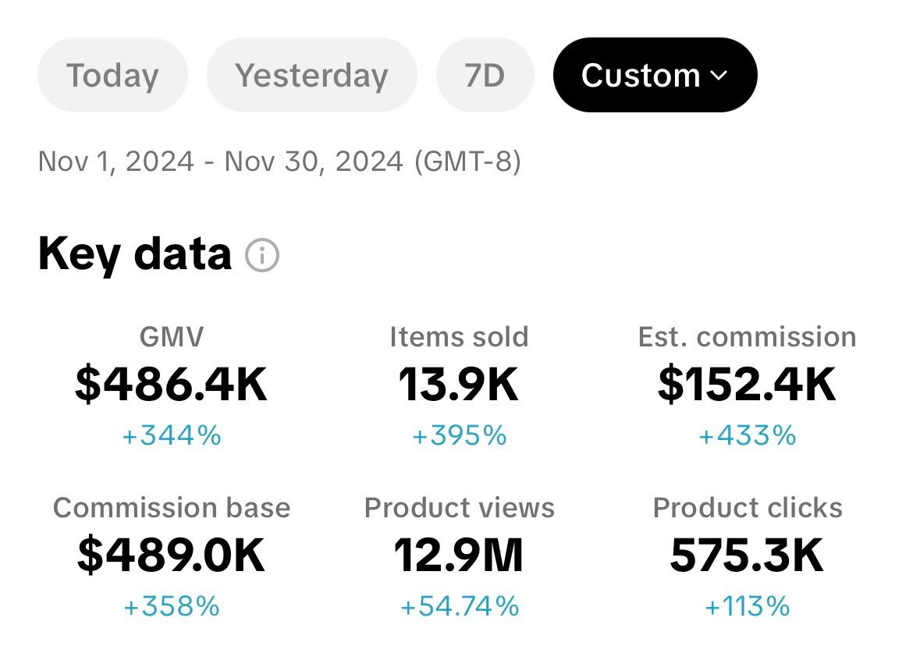Click the Items sold +395% change
This screenshot has width=920, height=646.
[x=459, y=435]
